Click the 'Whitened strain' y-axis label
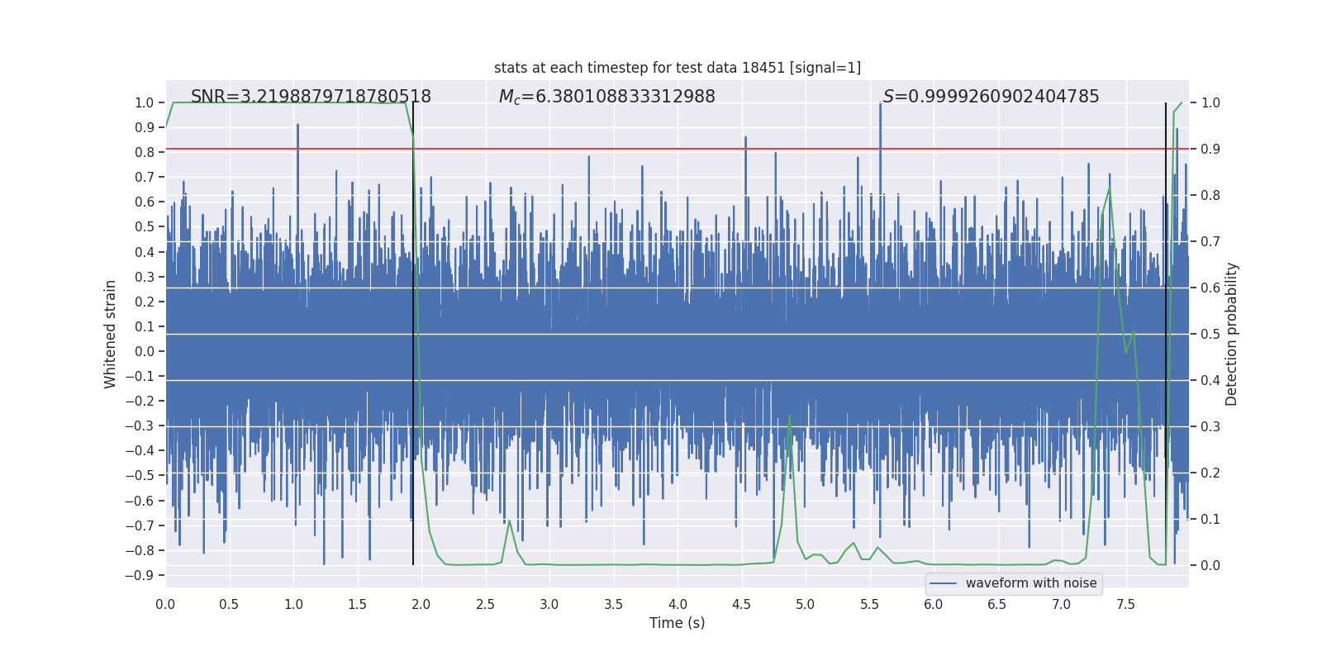Viewport: 1322px width, 661px height. 111,334
